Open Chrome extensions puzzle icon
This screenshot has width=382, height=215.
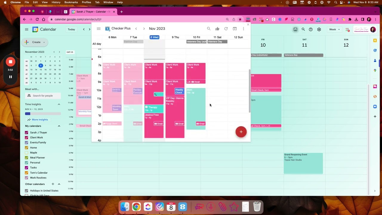tap(350, 19)
